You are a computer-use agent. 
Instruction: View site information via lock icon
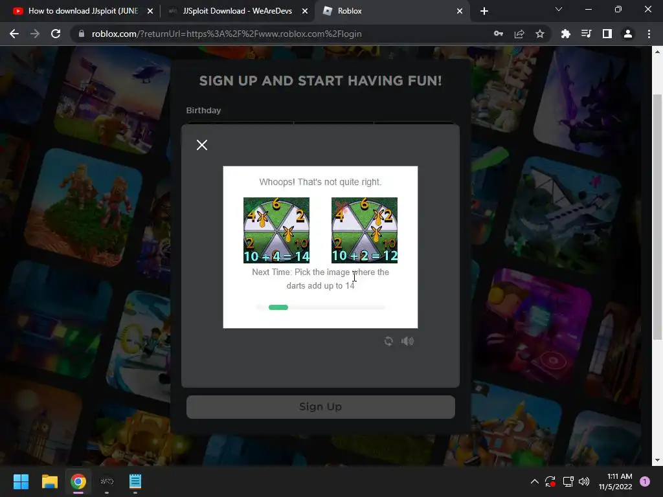82,34
